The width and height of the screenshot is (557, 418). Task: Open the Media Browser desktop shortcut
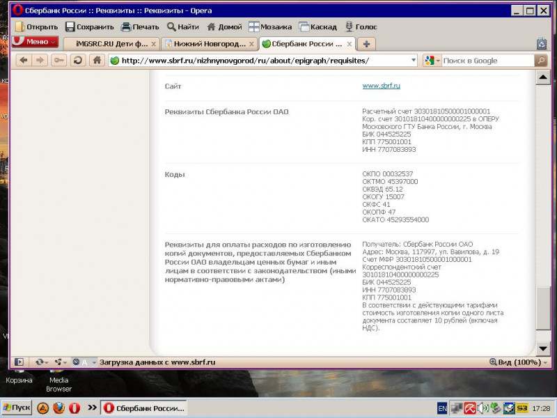pos(58,382)
